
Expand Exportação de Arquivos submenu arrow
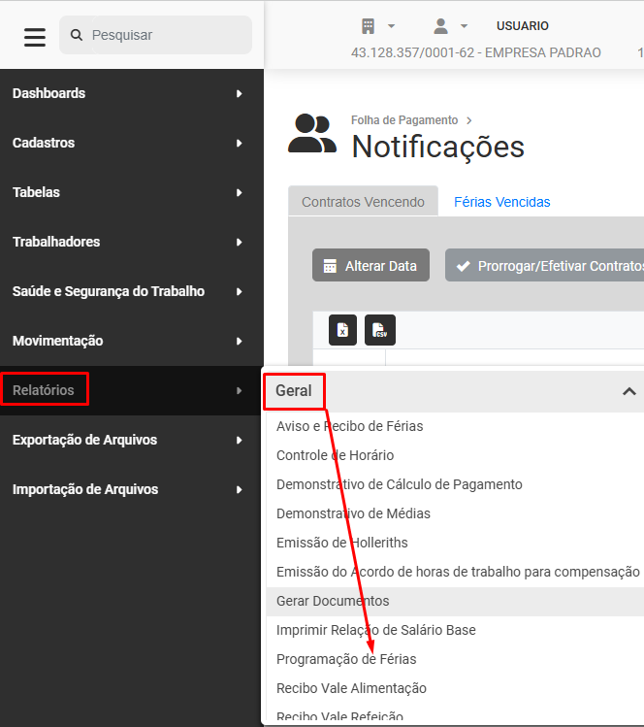(239, 440)
